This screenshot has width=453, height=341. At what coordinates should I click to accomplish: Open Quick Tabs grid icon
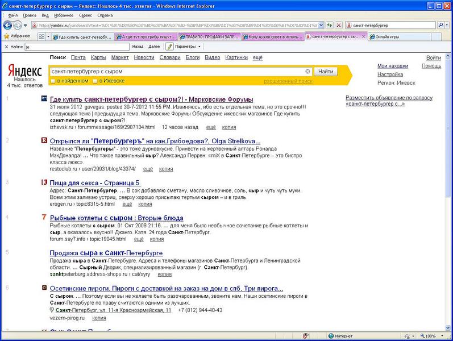point(41,37)
